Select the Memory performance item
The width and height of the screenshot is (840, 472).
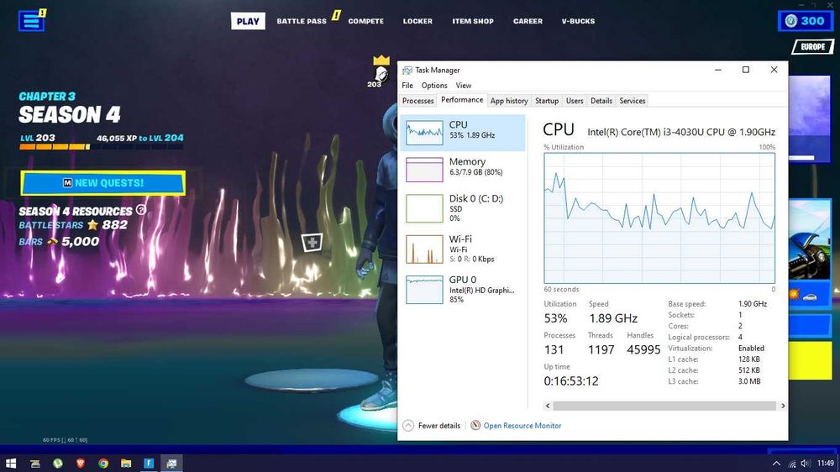(x=462, y=170)
